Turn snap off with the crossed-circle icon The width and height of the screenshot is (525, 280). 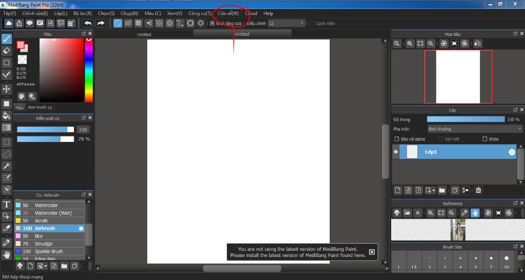[x=117, y=23]
